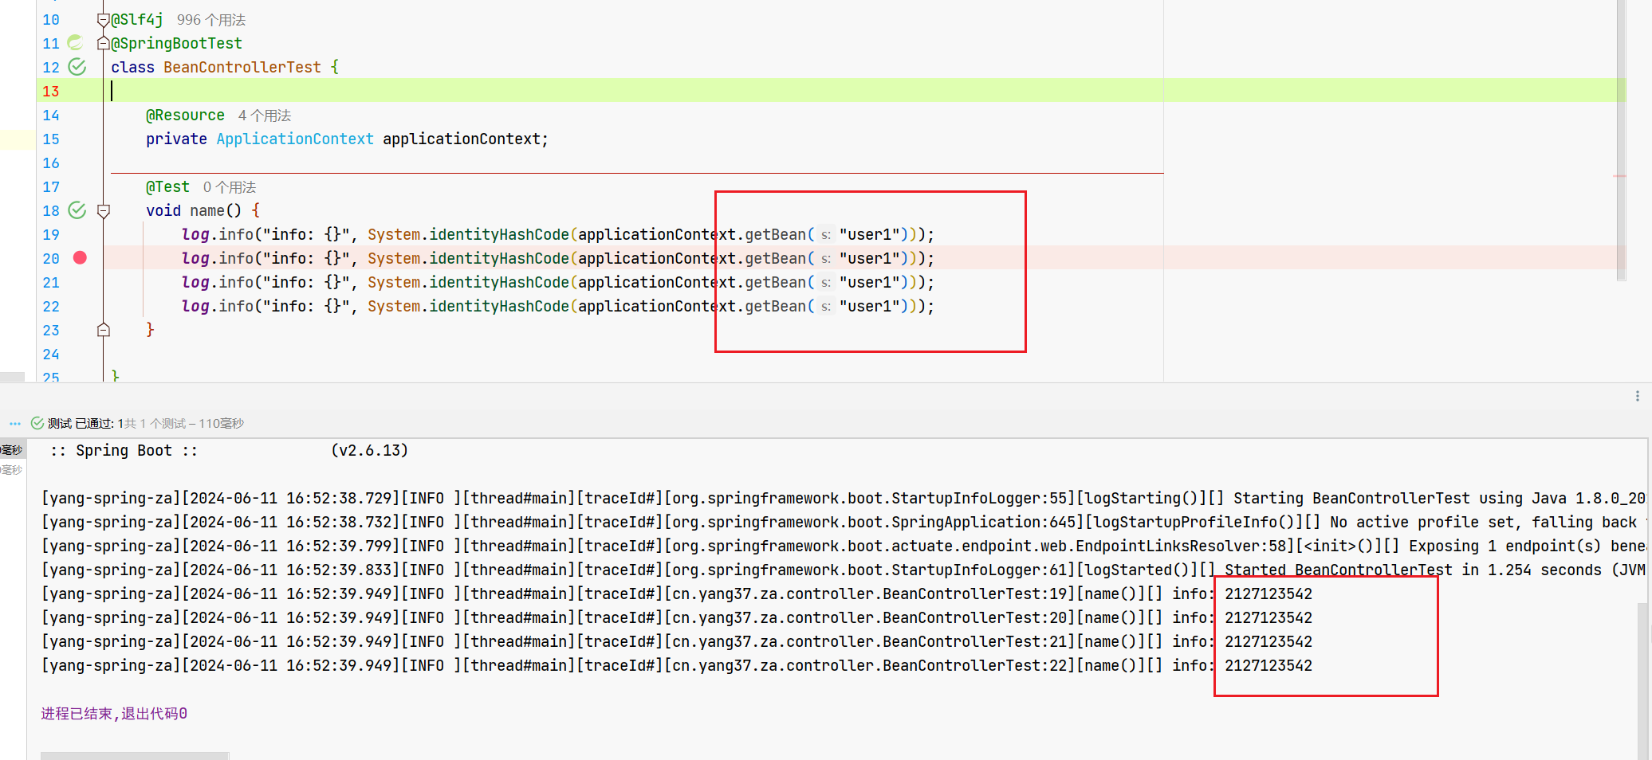Select line number 13 in the gutter
The width and height of the screenshot is (1652, 760).
tap(51, 91)
